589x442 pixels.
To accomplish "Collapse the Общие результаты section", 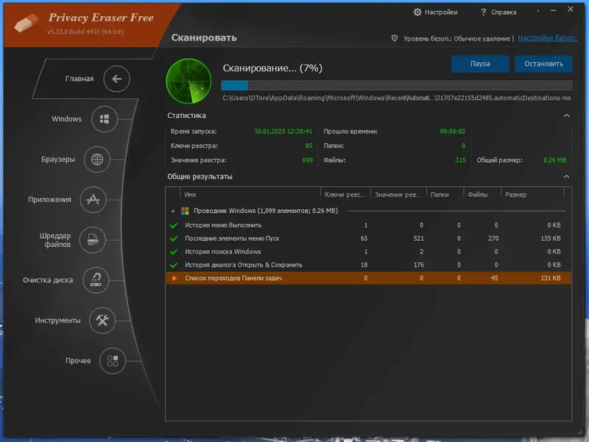I will (x=566, y=177).
